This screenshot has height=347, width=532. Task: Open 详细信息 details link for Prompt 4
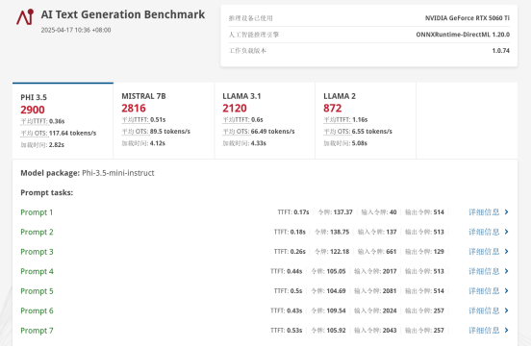484,271
